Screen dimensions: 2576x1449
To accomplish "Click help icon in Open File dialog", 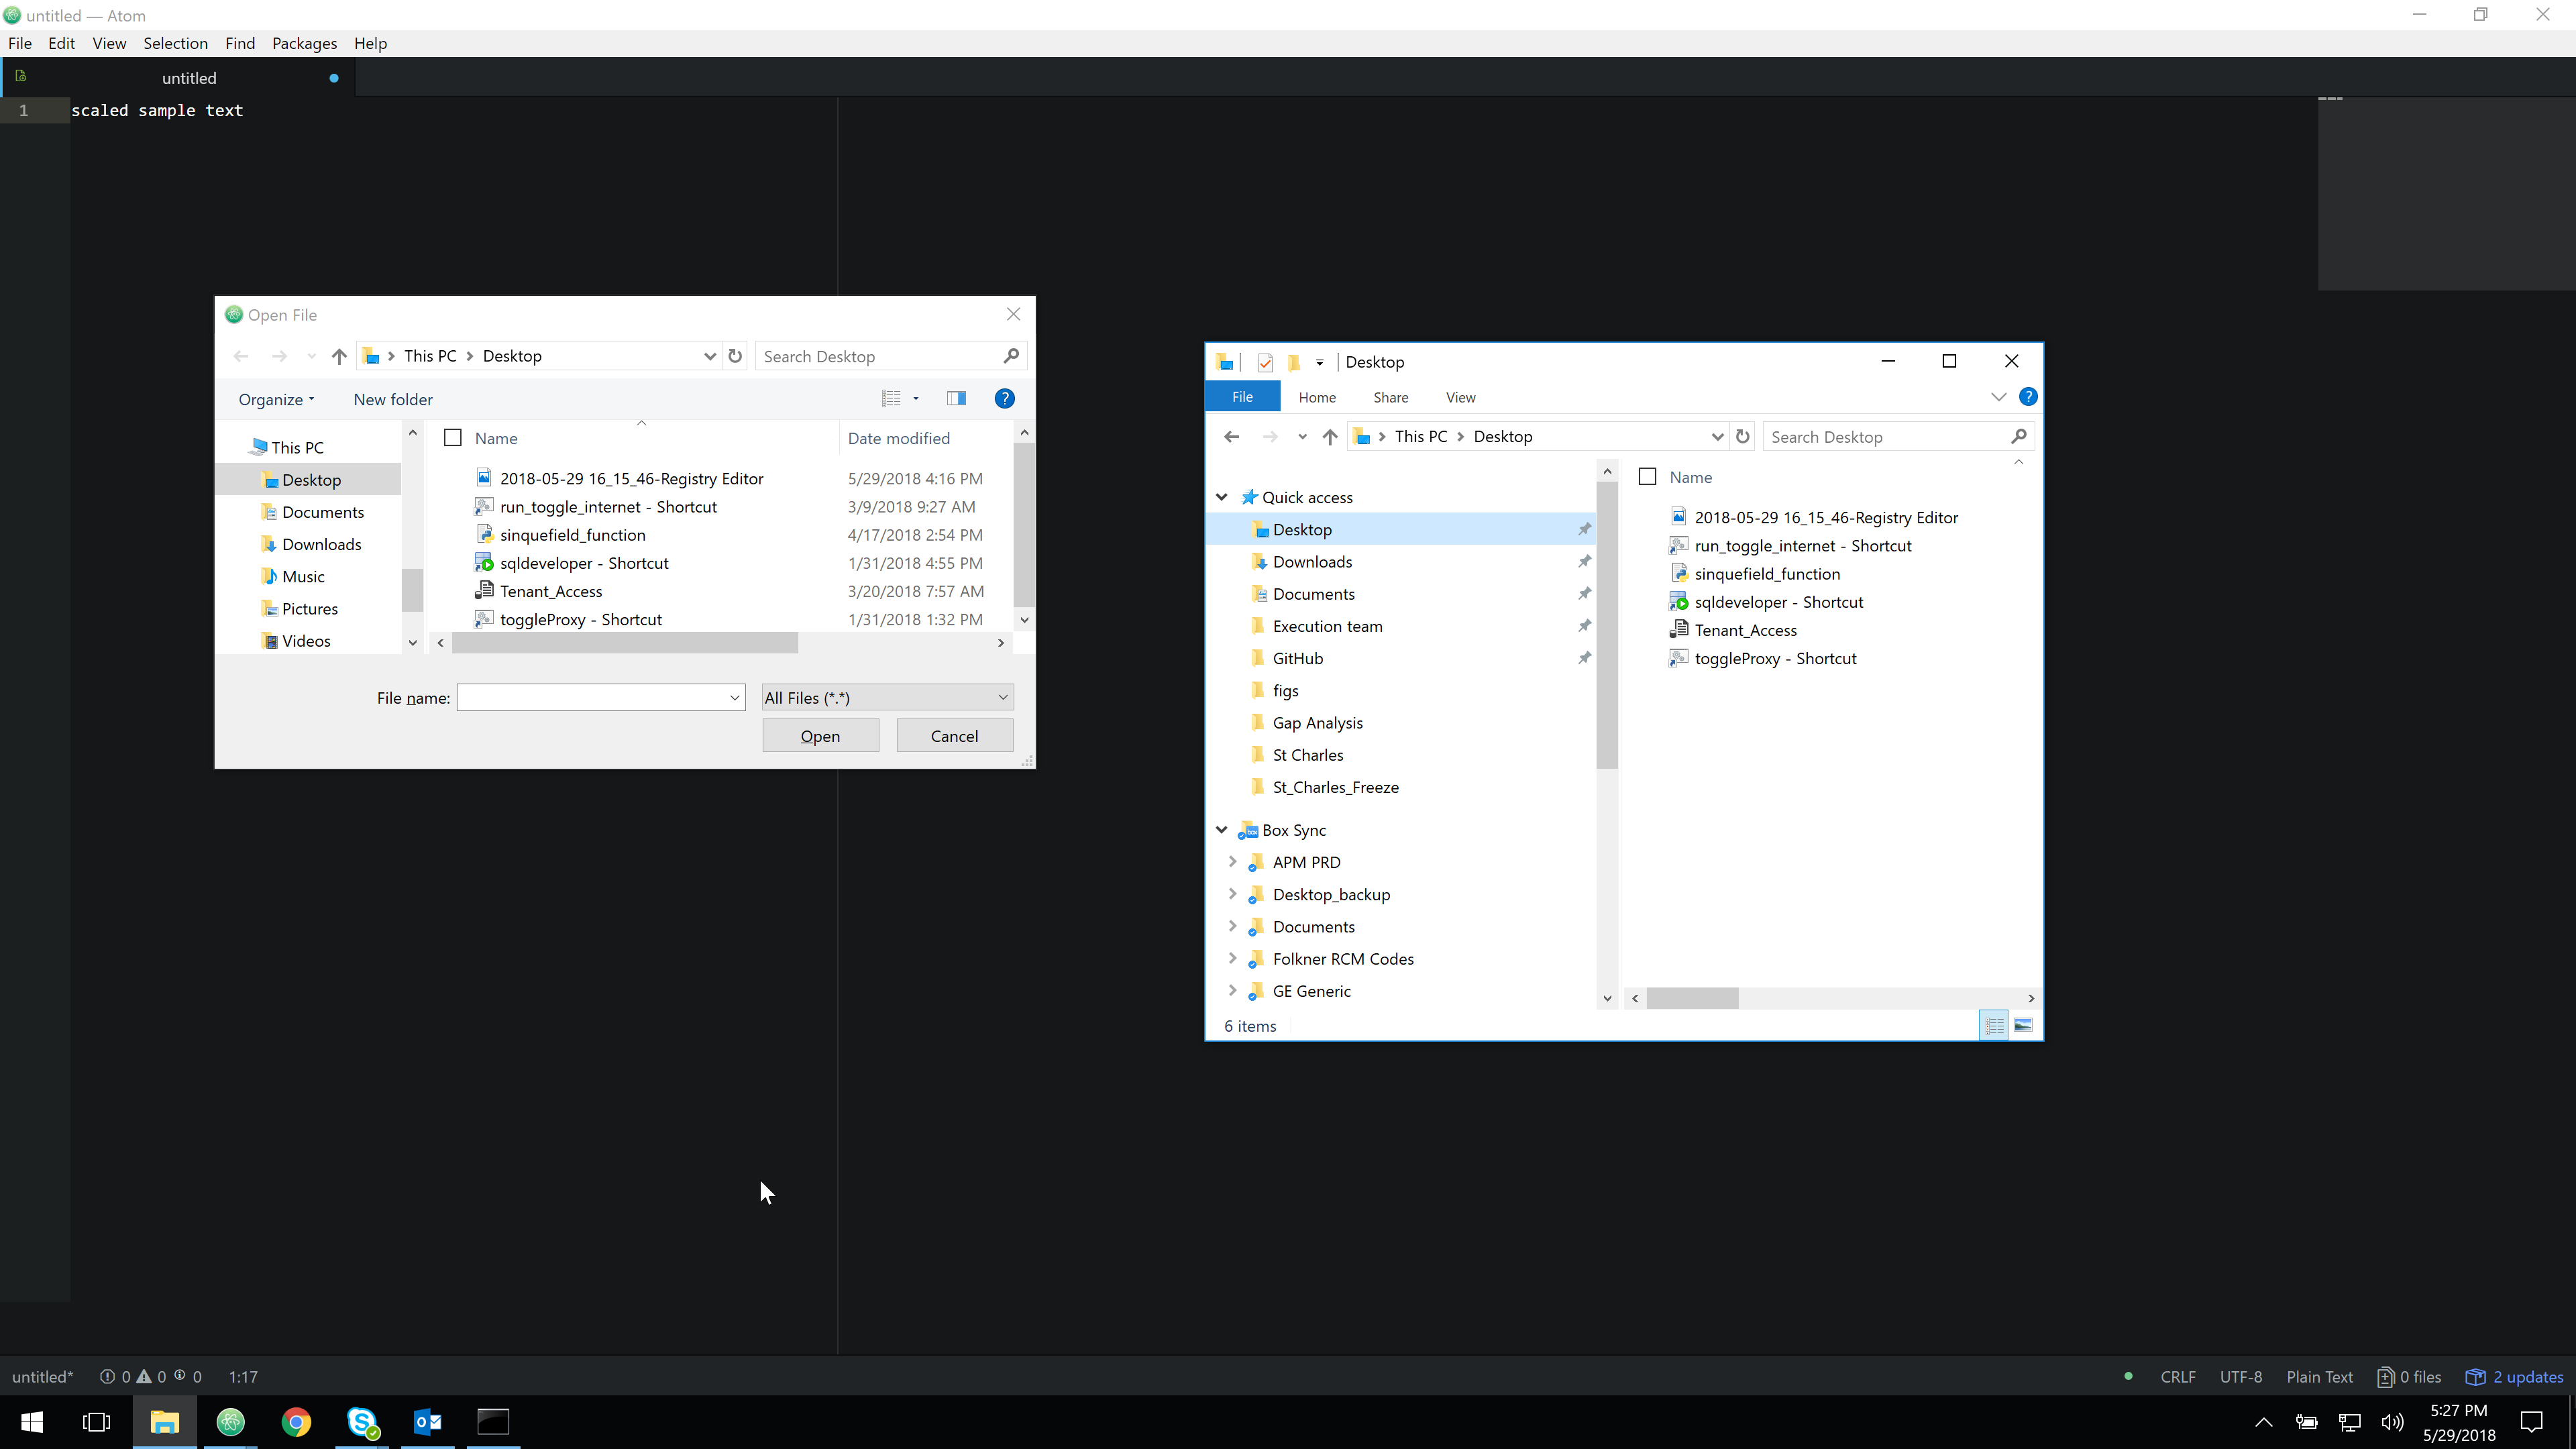I will click(x=1004, y=399).
